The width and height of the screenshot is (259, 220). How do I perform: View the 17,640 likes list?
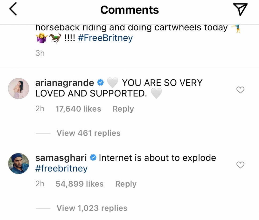tap(78, 109)
